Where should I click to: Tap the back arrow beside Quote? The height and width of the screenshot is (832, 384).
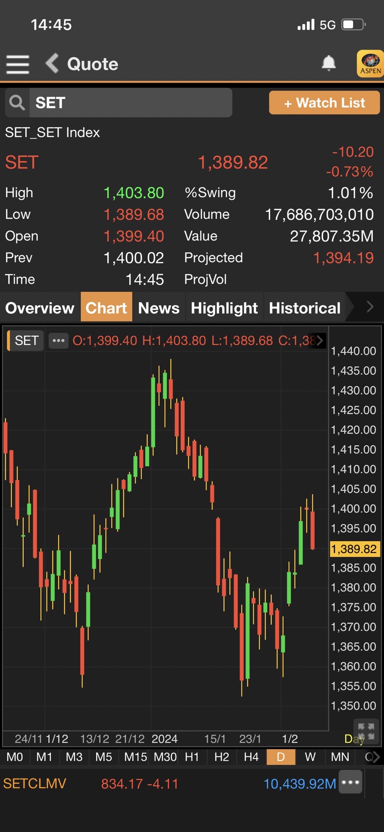(53, 64)
